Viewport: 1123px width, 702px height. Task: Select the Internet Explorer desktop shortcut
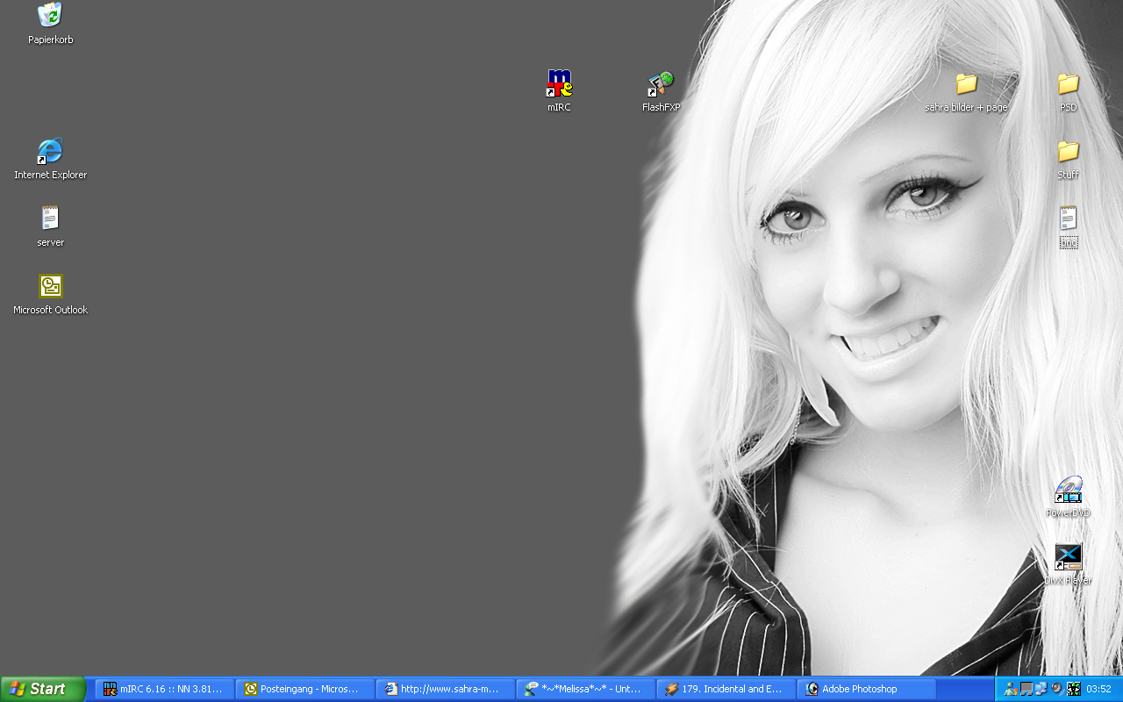[x=50, y=152]
